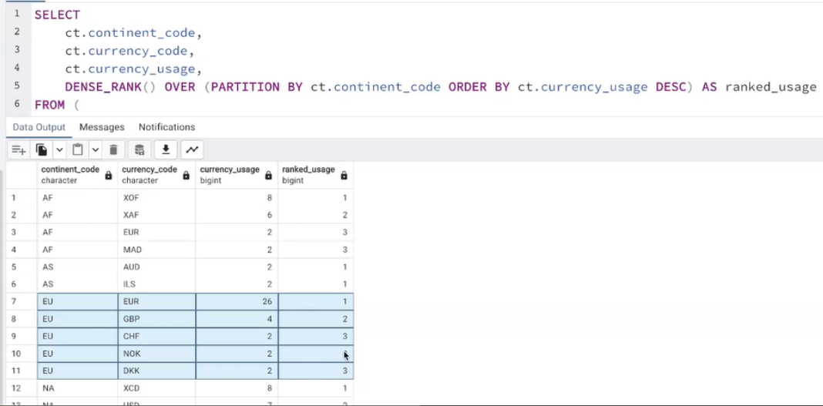Select row number 12 header
The width and height of the screenshot is (823, 406).
(x=22, y=388)
